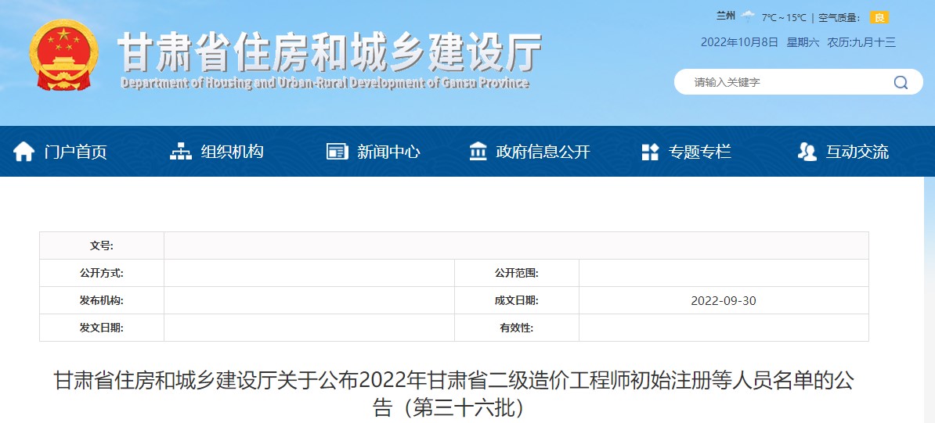Click the 甘肃省住房和城乡建设厅 site title
The height and width of the screenshot is (423, 935).
click(329, 53)
